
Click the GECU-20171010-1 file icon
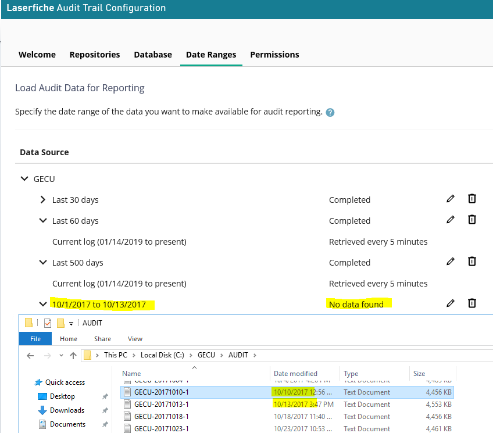click(x=127, y=392)
